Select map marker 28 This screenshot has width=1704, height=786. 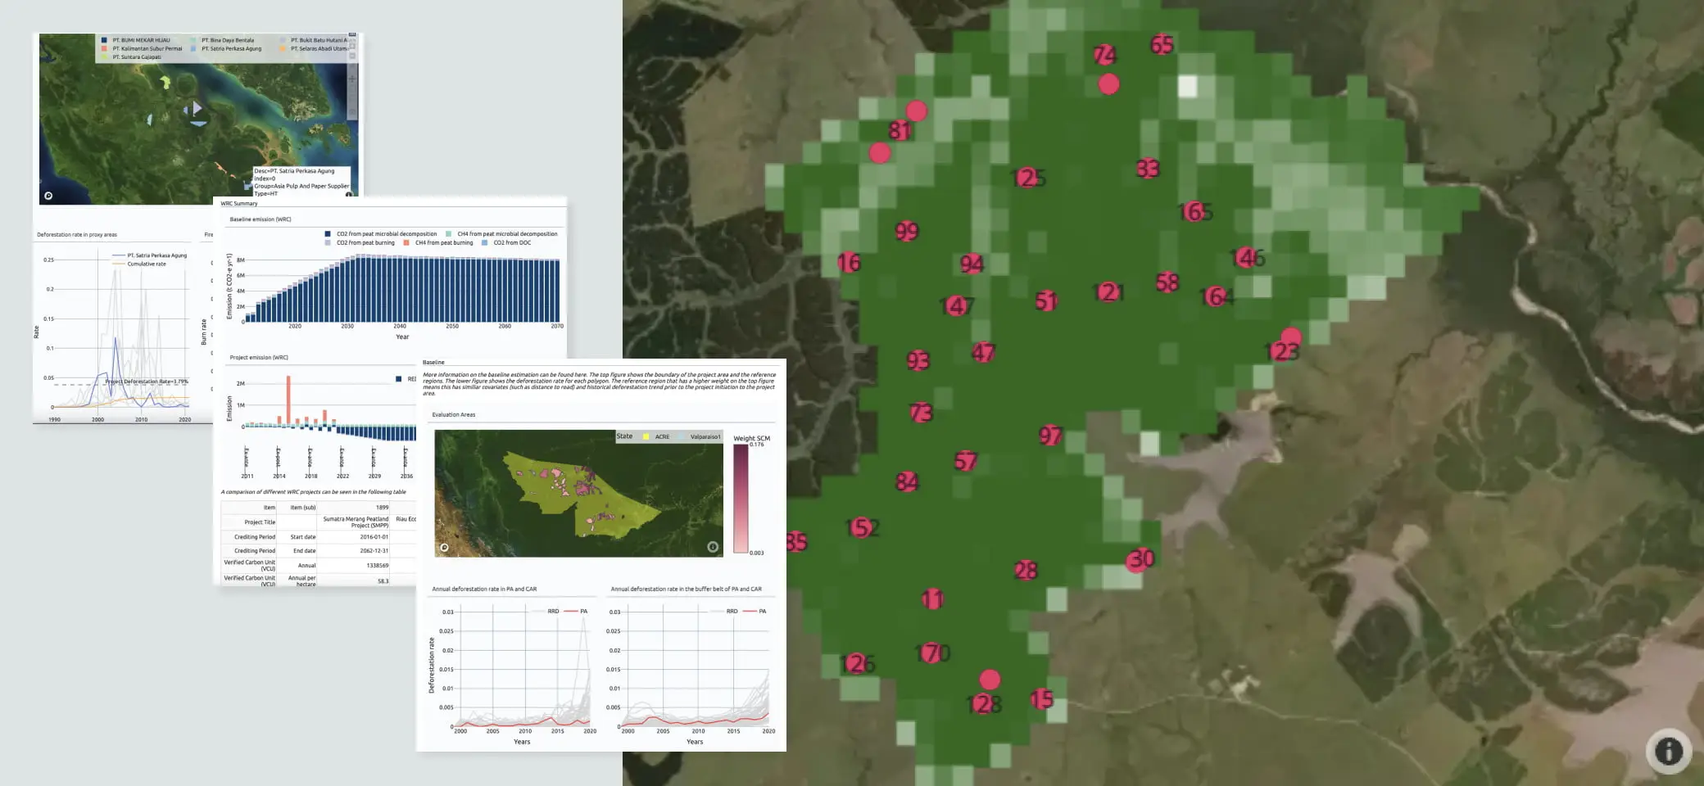coord(1026,571)
